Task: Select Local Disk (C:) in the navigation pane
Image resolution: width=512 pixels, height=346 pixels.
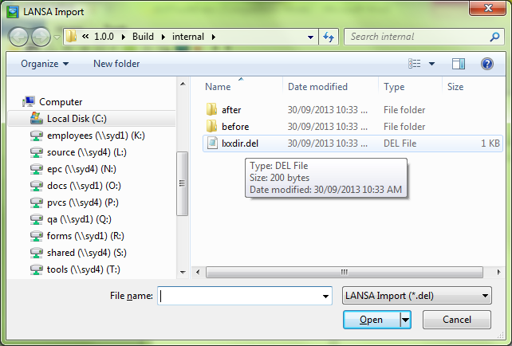Action: pos(92,119)
